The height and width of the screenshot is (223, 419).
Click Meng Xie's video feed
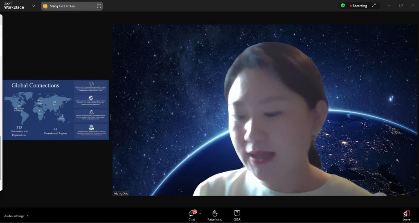click(x=265, y=110)
